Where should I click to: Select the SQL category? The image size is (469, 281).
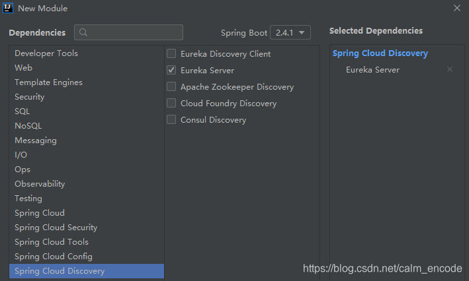click(87, 111)
